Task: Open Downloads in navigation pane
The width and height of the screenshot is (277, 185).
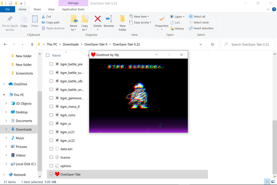Action: [24, 129]
